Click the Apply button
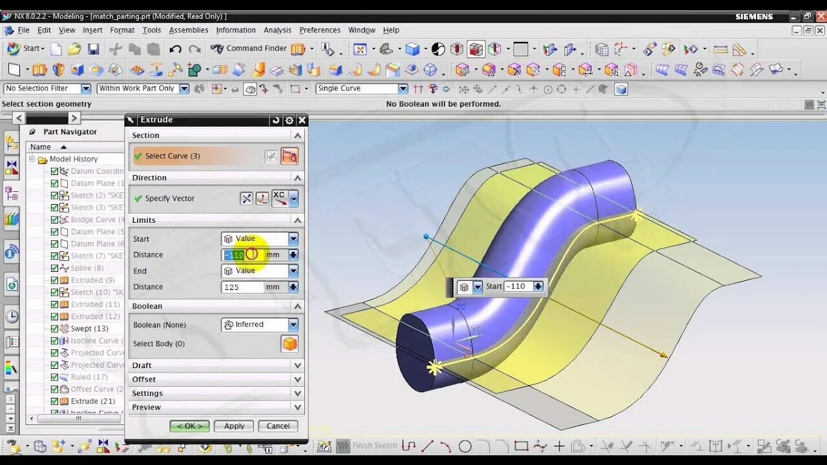 point(234,426)
